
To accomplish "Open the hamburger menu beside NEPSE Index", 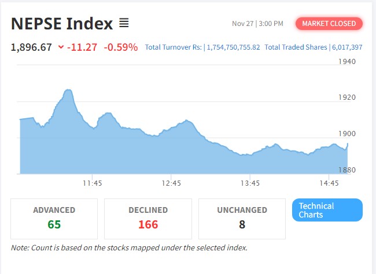I will tap(124, 24).
